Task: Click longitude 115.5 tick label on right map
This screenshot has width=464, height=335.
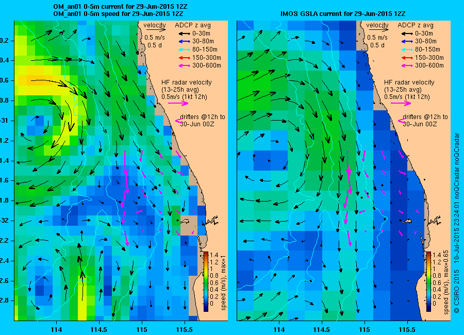Action: pyautogui.click(x=407, y=330)
